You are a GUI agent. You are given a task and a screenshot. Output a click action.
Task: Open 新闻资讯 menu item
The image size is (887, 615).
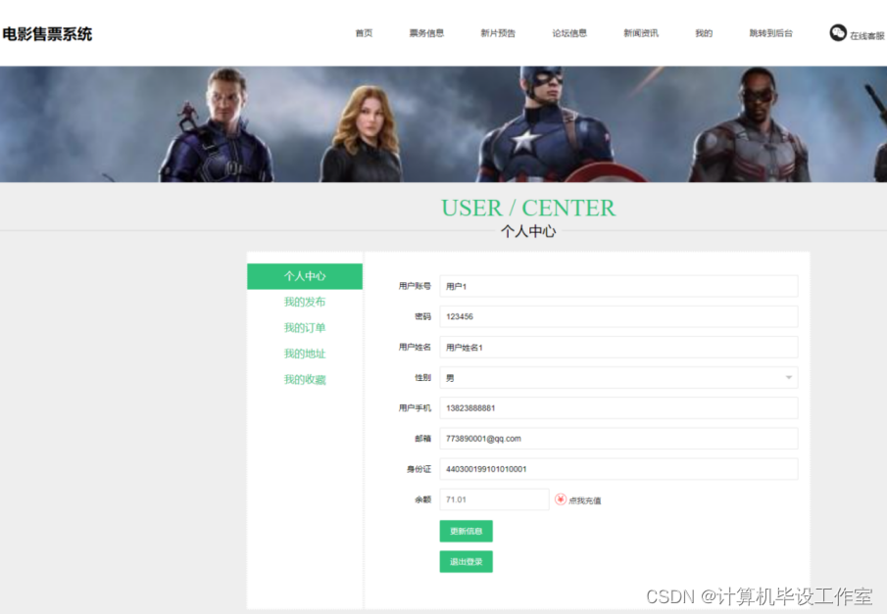(x=640, y=33)
